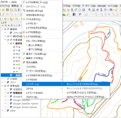Click the select by location icon
Viewport: 121px width, 118px height.
coord(17,19)
